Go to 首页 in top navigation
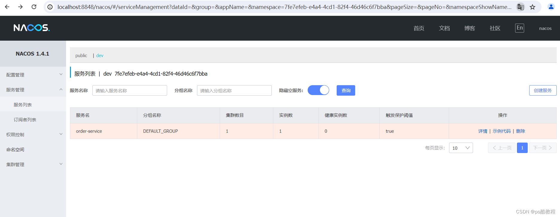Viewport: 560px width, 217px height. [x=419, y=28]
